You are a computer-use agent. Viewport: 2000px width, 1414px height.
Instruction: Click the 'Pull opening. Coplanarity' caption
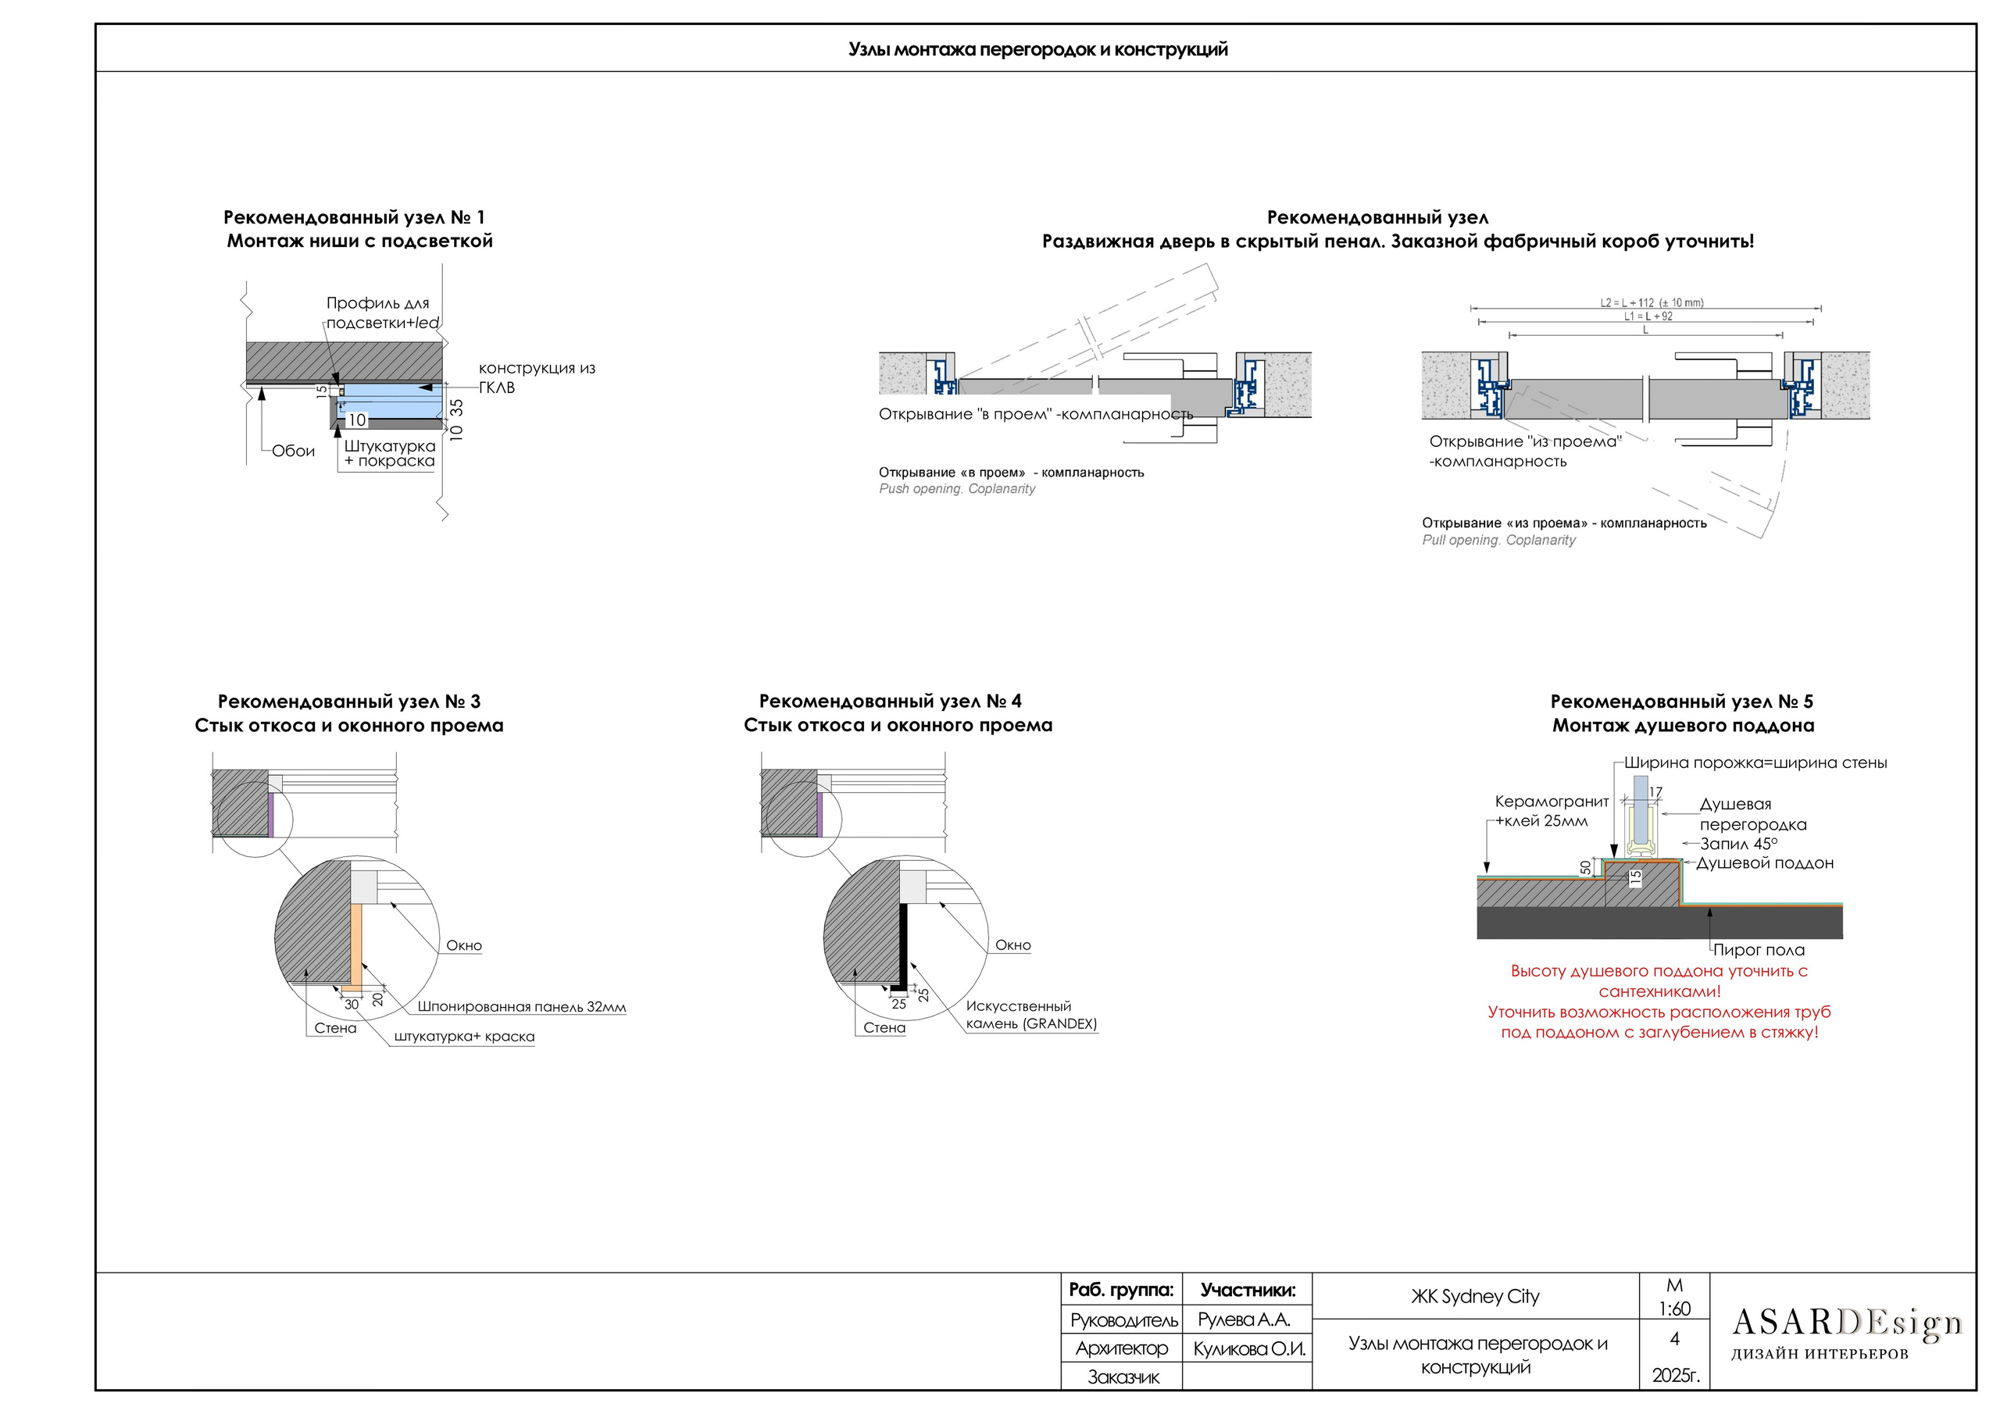(x=1498, y=540)
